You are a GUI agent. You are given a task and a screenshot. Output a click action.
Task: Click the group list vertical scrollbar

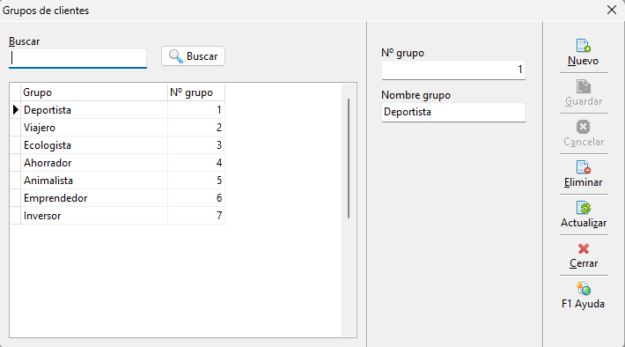(349, 159)
